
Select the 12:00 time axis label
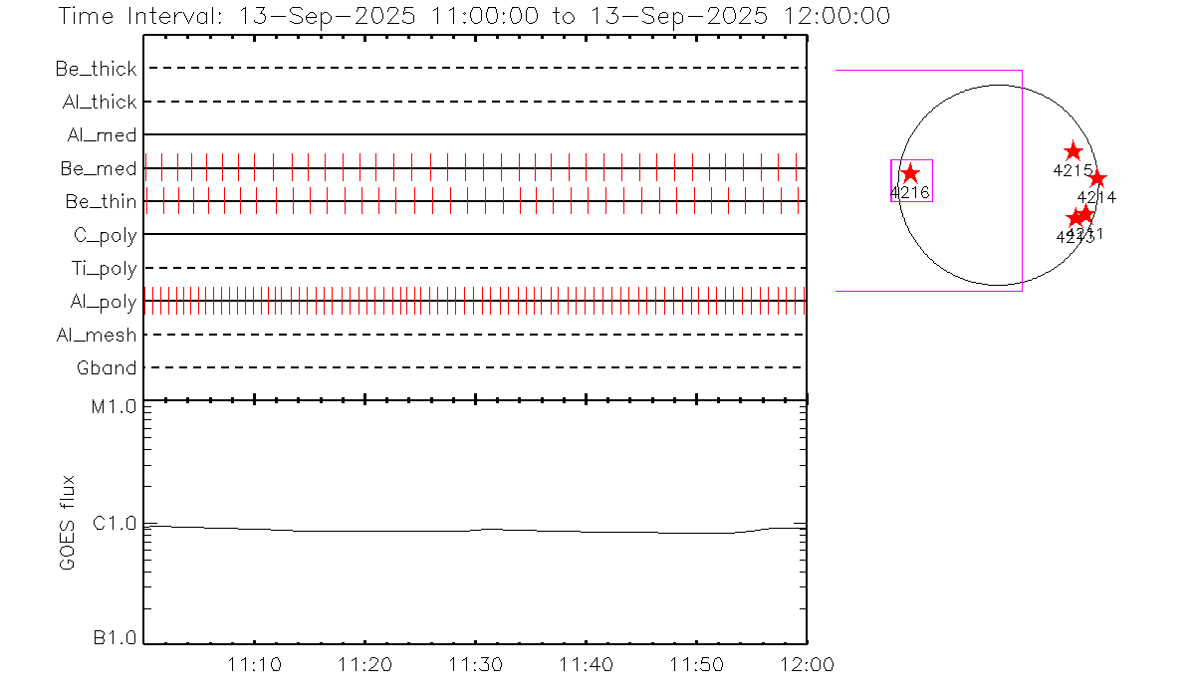805,664
